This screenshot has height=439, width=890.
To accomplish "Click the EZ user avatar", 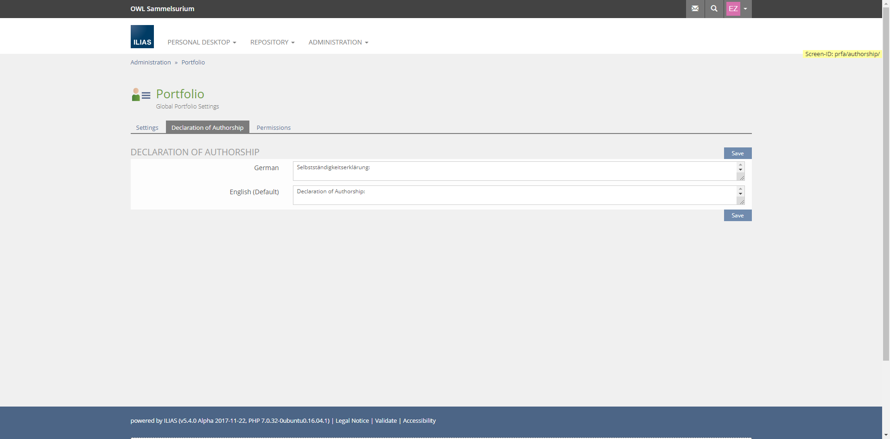I will tap(733, 9).
